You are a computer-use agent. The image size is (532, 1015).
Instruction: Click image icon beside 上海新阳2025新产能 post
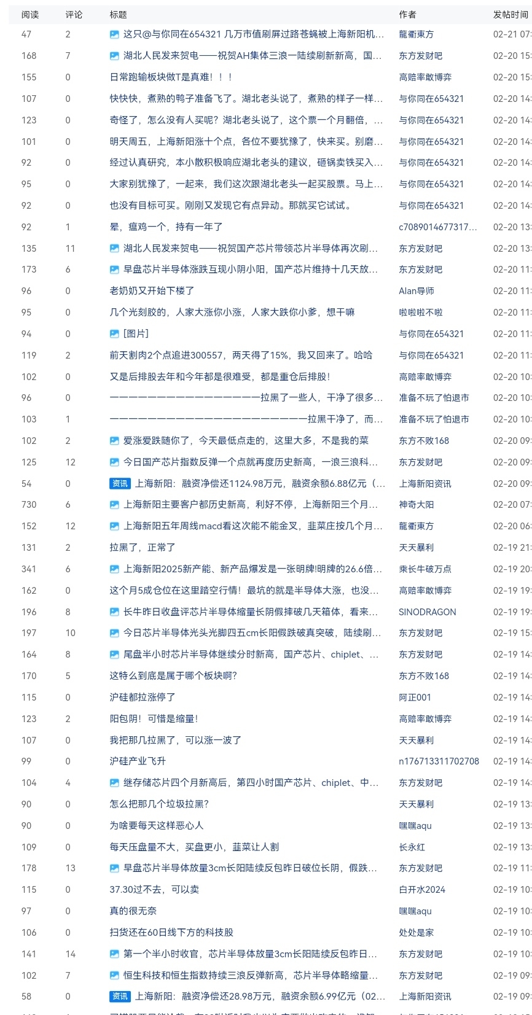coord(114,569)
